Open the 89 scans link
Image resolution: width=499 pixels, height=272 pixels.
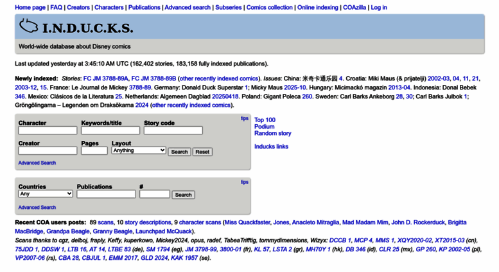point(106,222)
